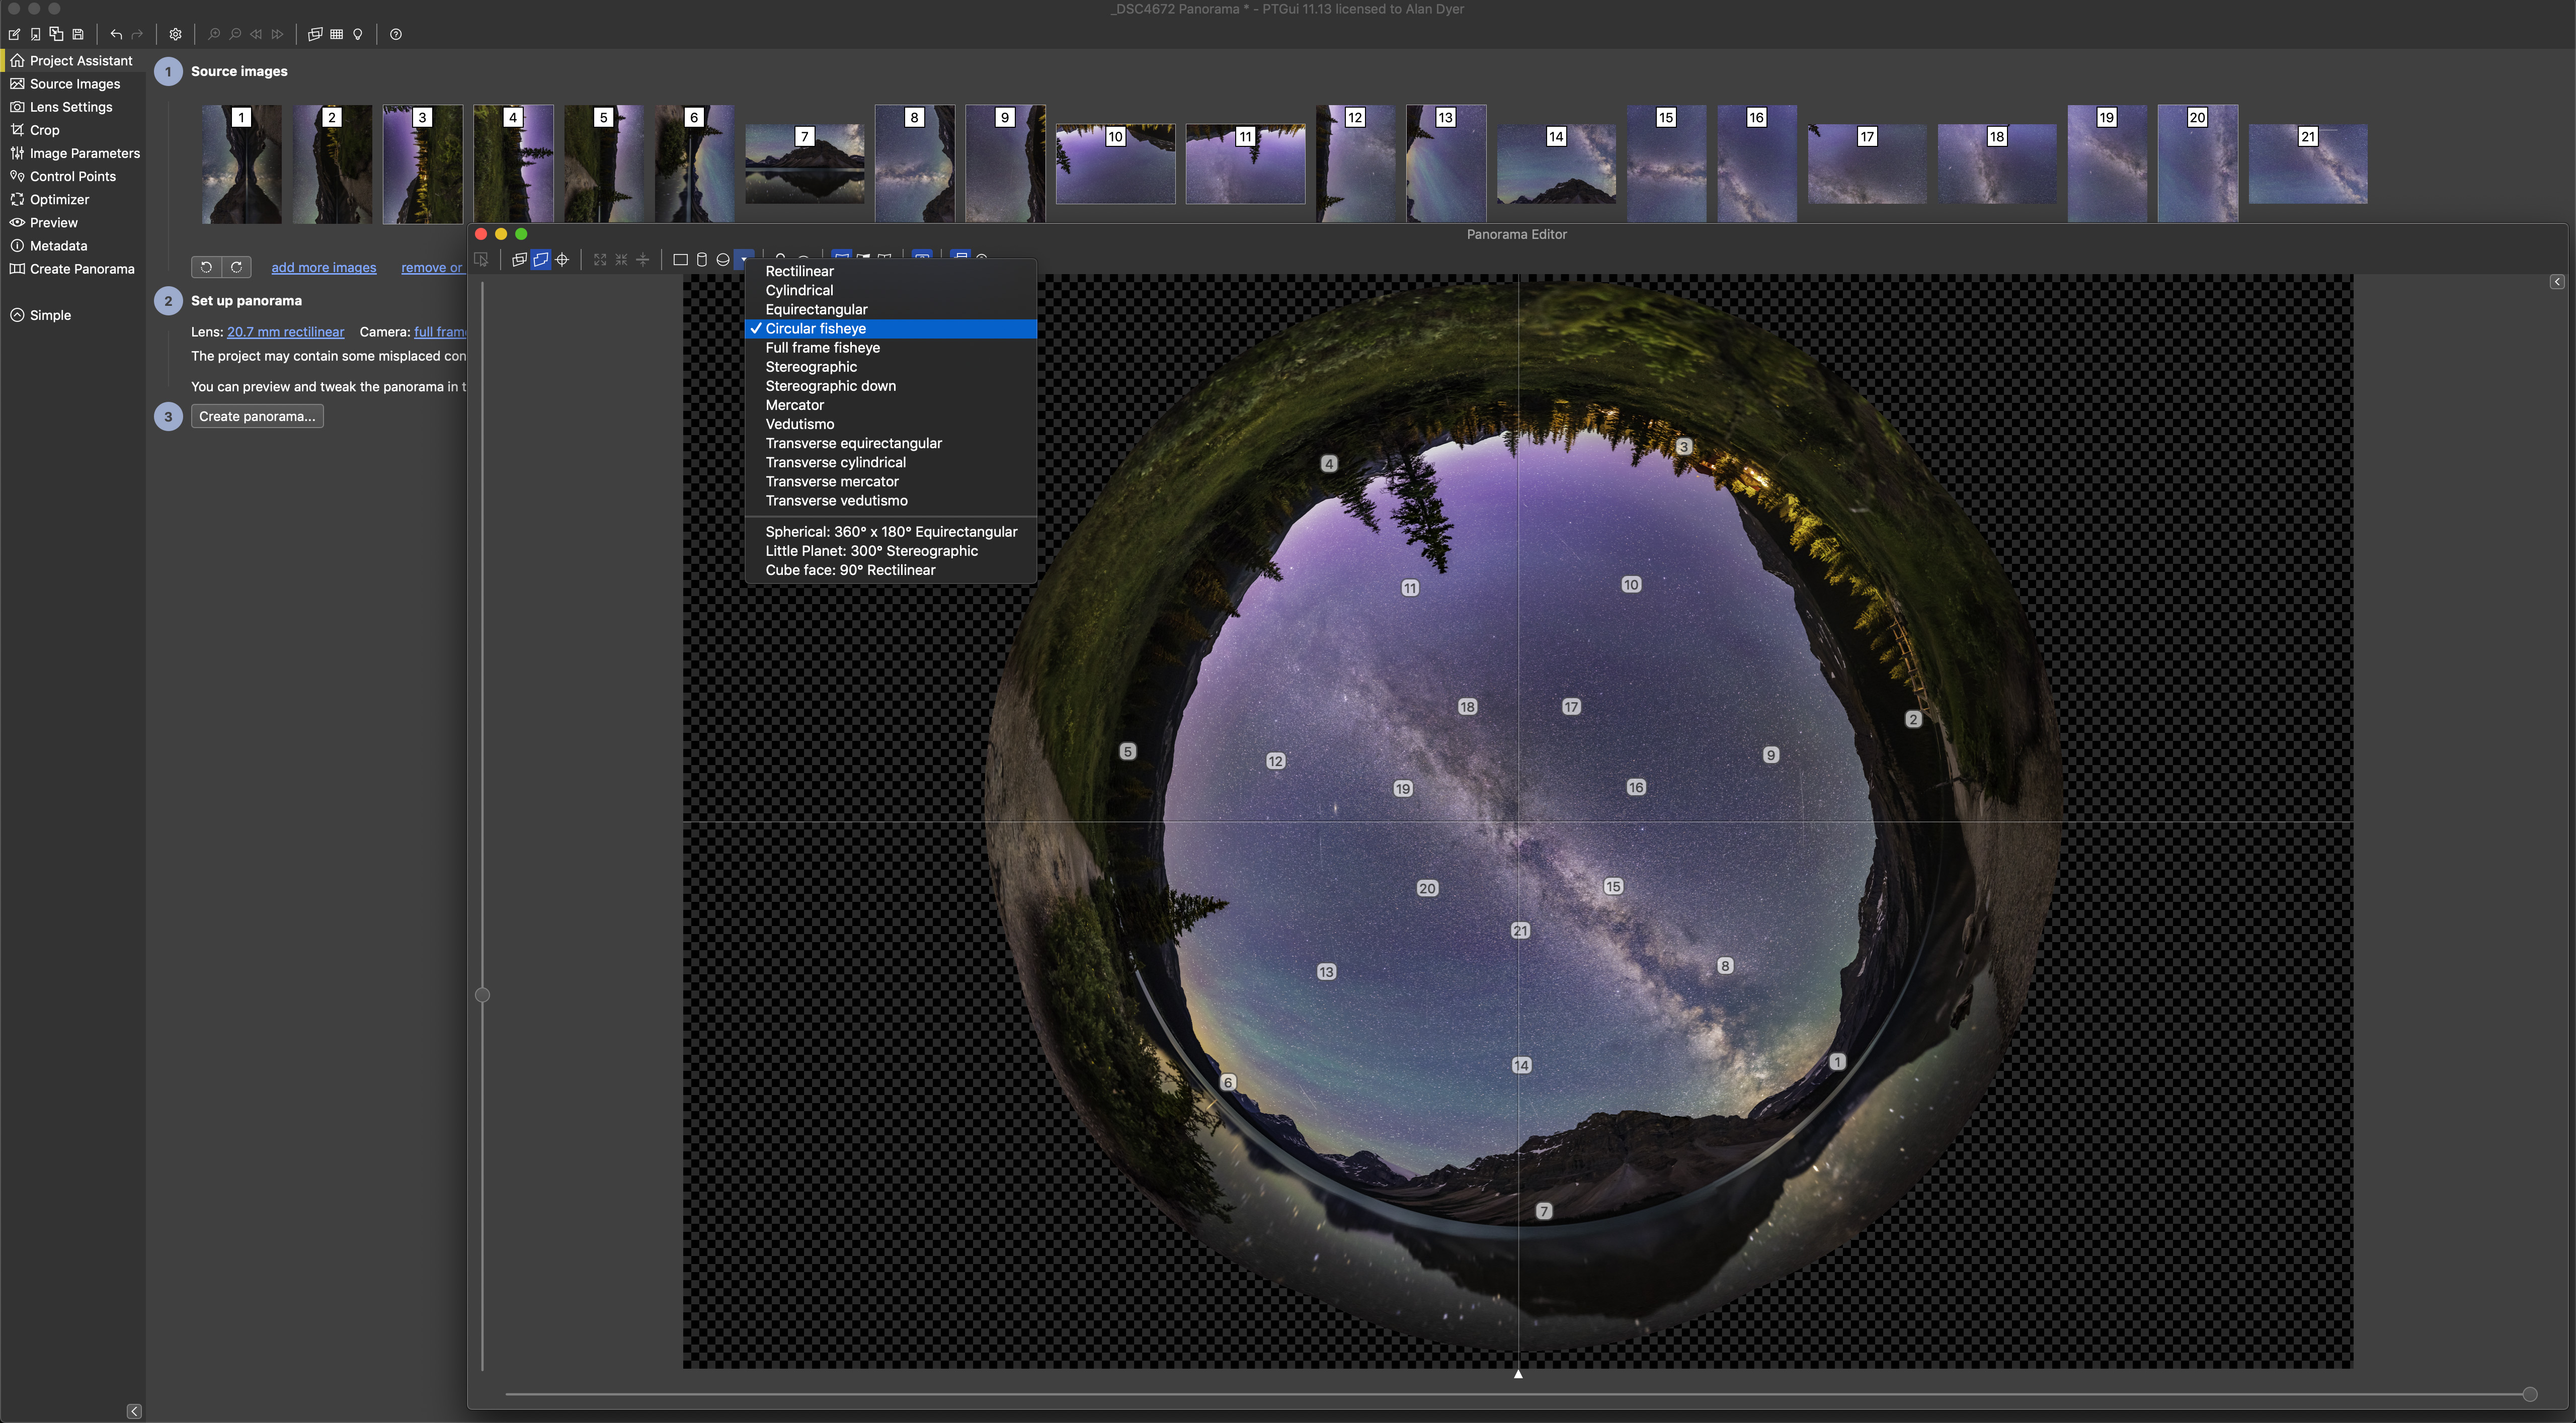Click the save project floppy disk icon
The height and width of the screenshot is (1423, 2576).
(78, 34)
